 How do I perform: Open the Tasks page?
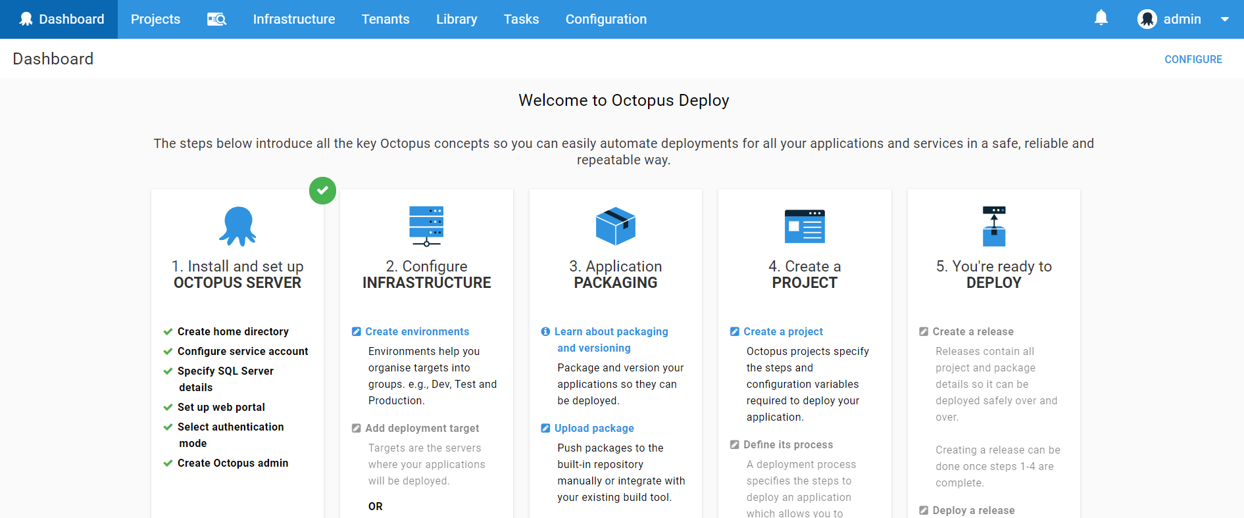click(522, 19)
